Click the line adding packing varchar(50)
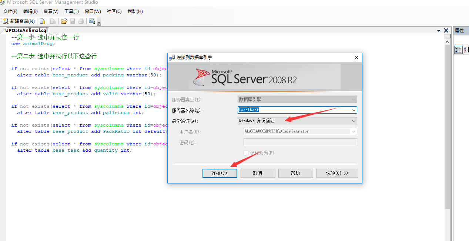 click(x=90, y=75)
